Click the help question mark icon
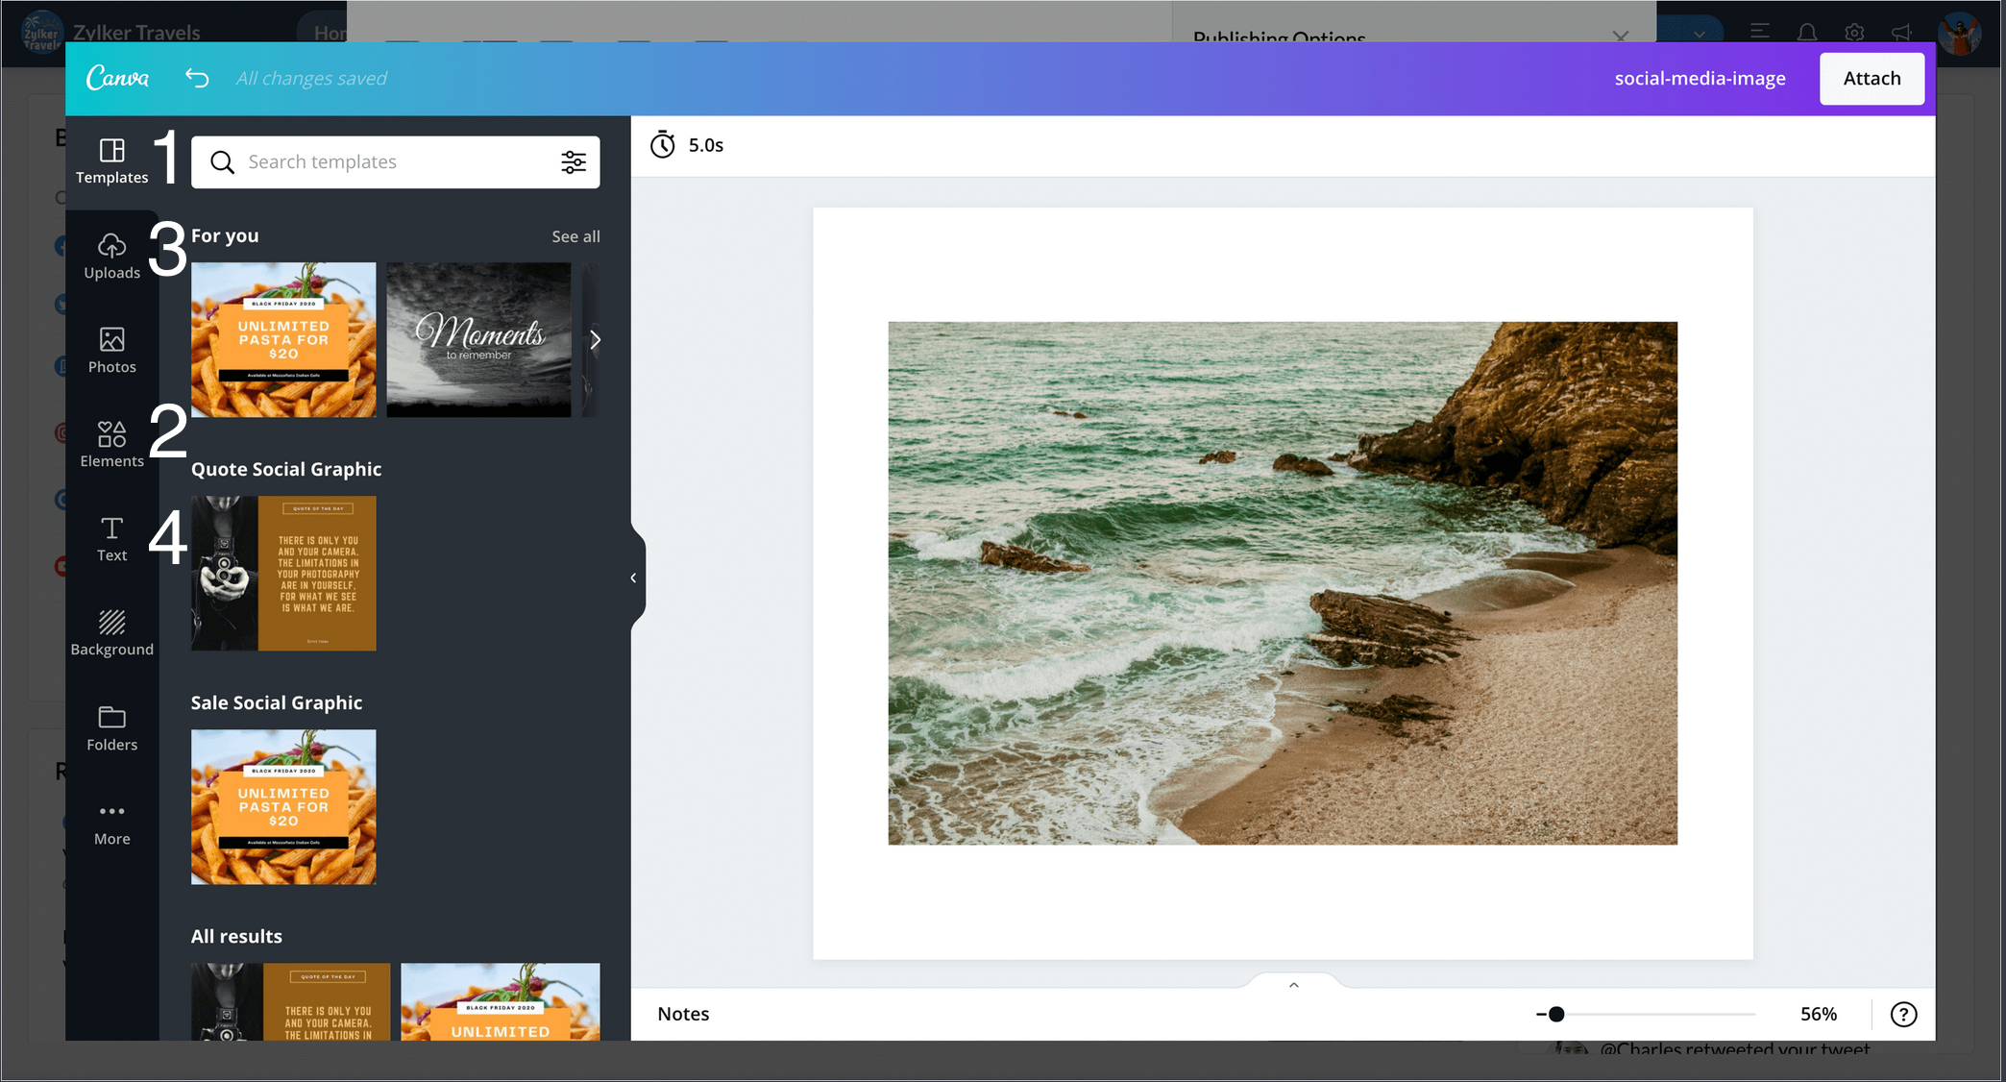The image size is (2006, 1082). coord(1903,1014)
